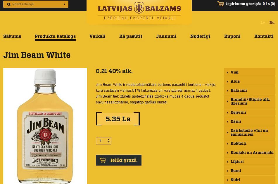
Task: Click the shopping cart icon in the header
Action: click(x=220, y=4)
